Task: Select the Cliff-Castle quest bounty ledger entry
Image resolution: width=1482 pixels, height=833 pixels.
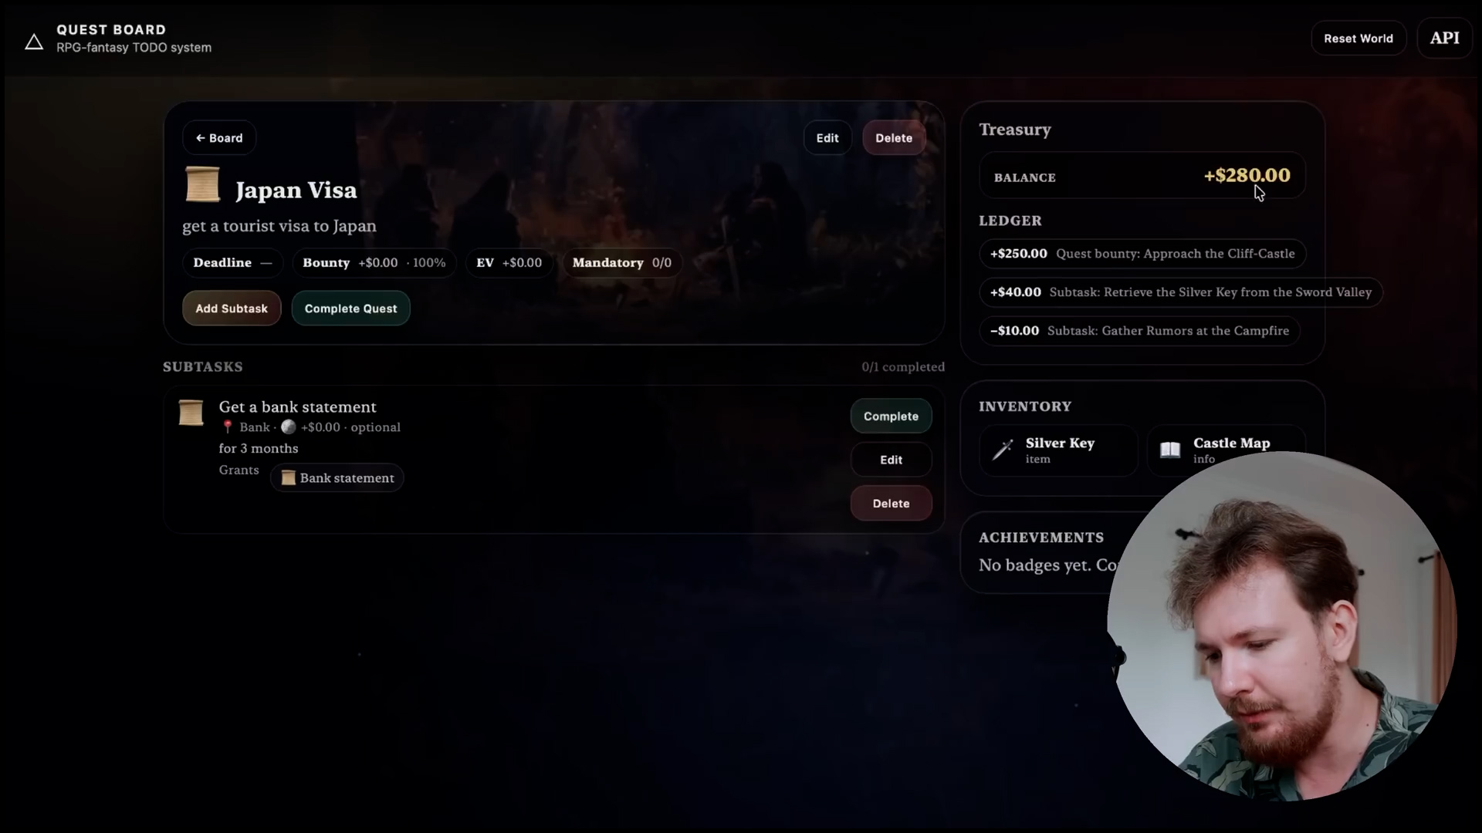Action: coord(1142,254)
